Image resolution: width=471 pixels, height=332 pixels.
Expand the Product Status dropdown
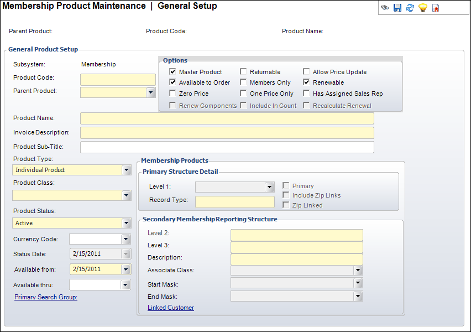pyautogui.click(x=126, y=223)
